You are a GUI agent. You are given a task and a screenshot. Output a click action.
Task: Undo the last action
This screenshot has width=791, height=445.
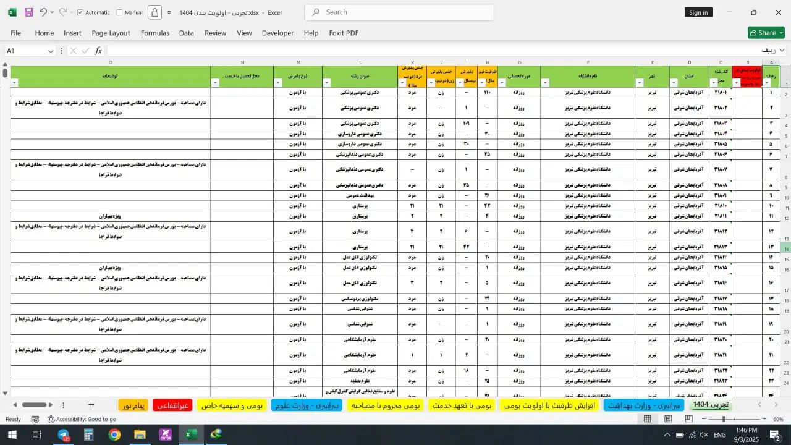tap(43, 12)
